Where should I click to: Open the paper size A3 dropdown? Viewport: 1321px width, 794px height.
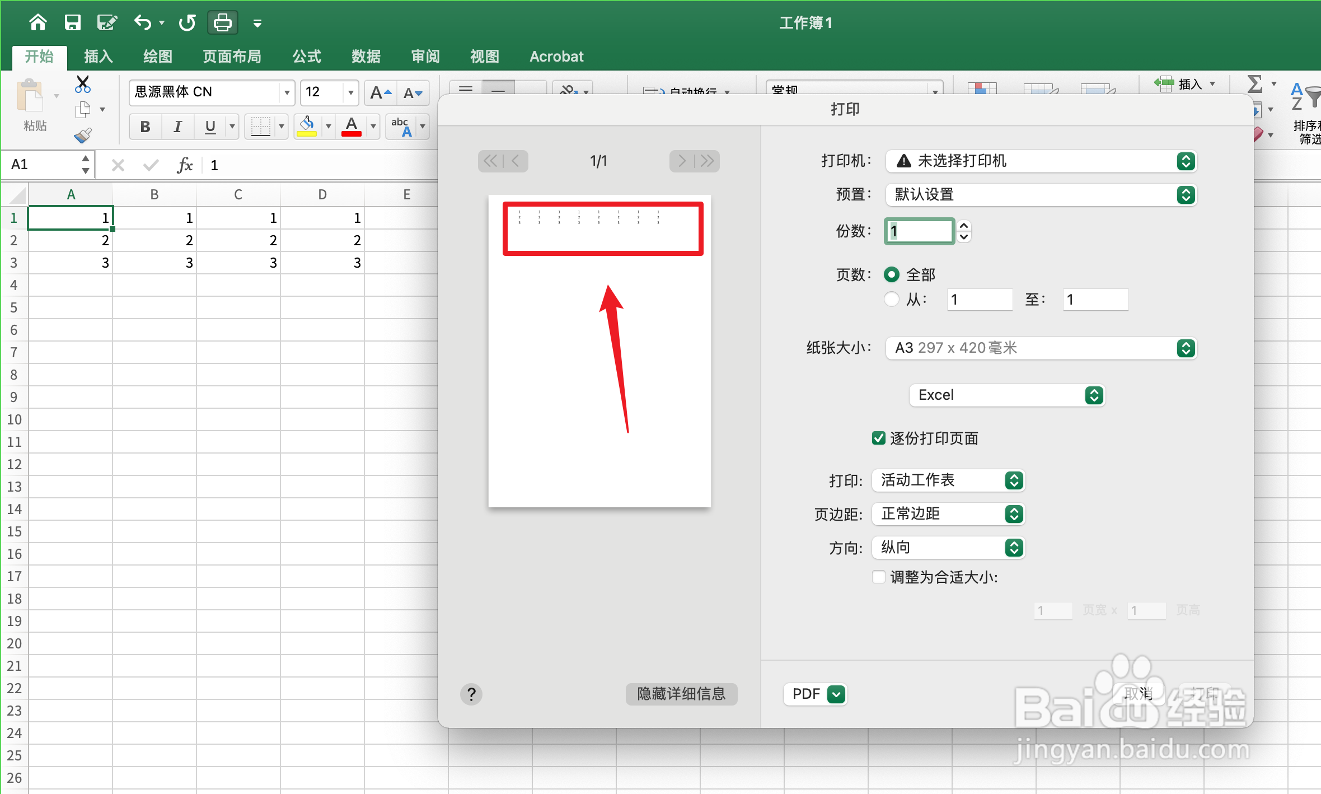pos(1185,348)
